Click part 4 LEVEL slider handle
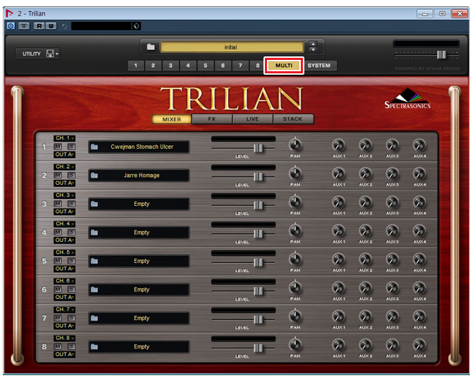Viewport: 472px width, 385px height. click(258, 234)
